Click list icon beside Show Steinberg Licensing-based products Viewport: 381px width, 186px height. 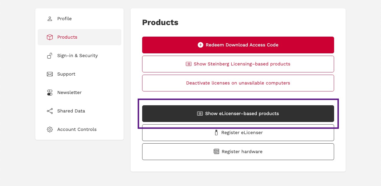[x=188, y=64]
